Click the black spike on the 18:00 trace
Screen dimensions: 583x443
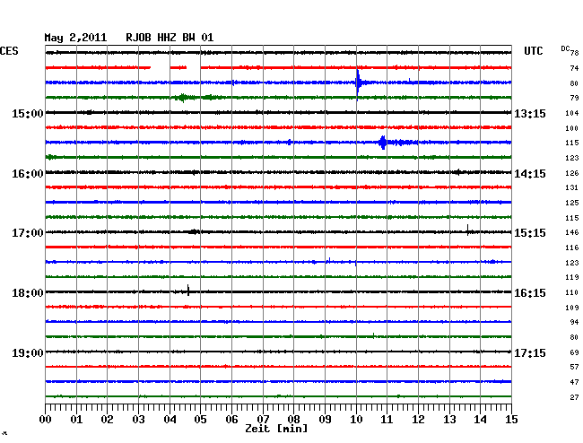coord(188,290)
